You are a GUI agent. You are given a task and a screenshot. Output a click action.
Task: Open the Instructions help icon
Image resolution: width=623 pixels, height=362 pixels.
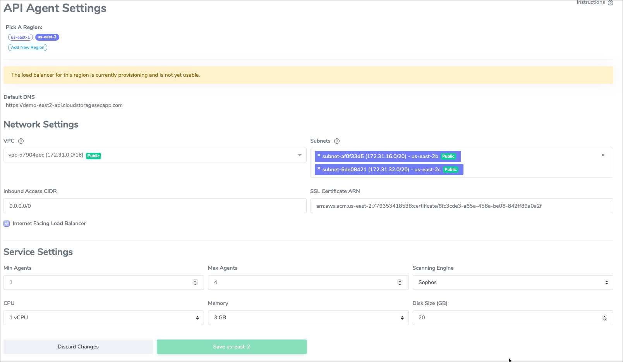pyautogui.click(x=610, y=3)
